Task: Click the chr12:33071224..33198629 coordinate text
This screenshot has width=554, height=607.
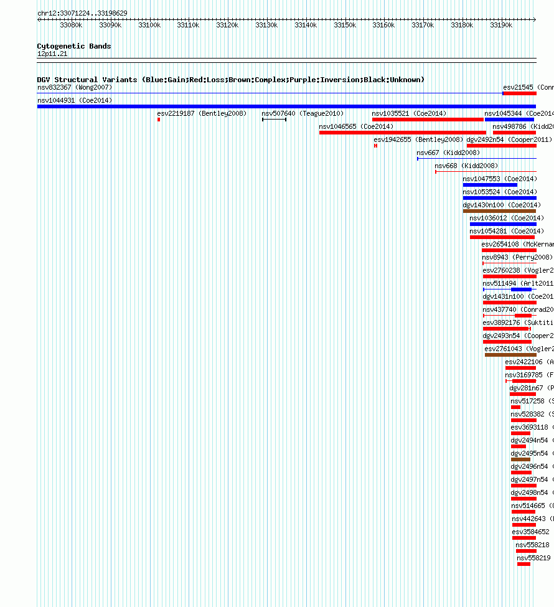Action: (82, 13)
